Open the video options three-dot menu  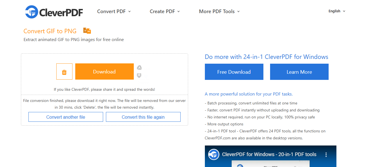click(x=326, y=154)
